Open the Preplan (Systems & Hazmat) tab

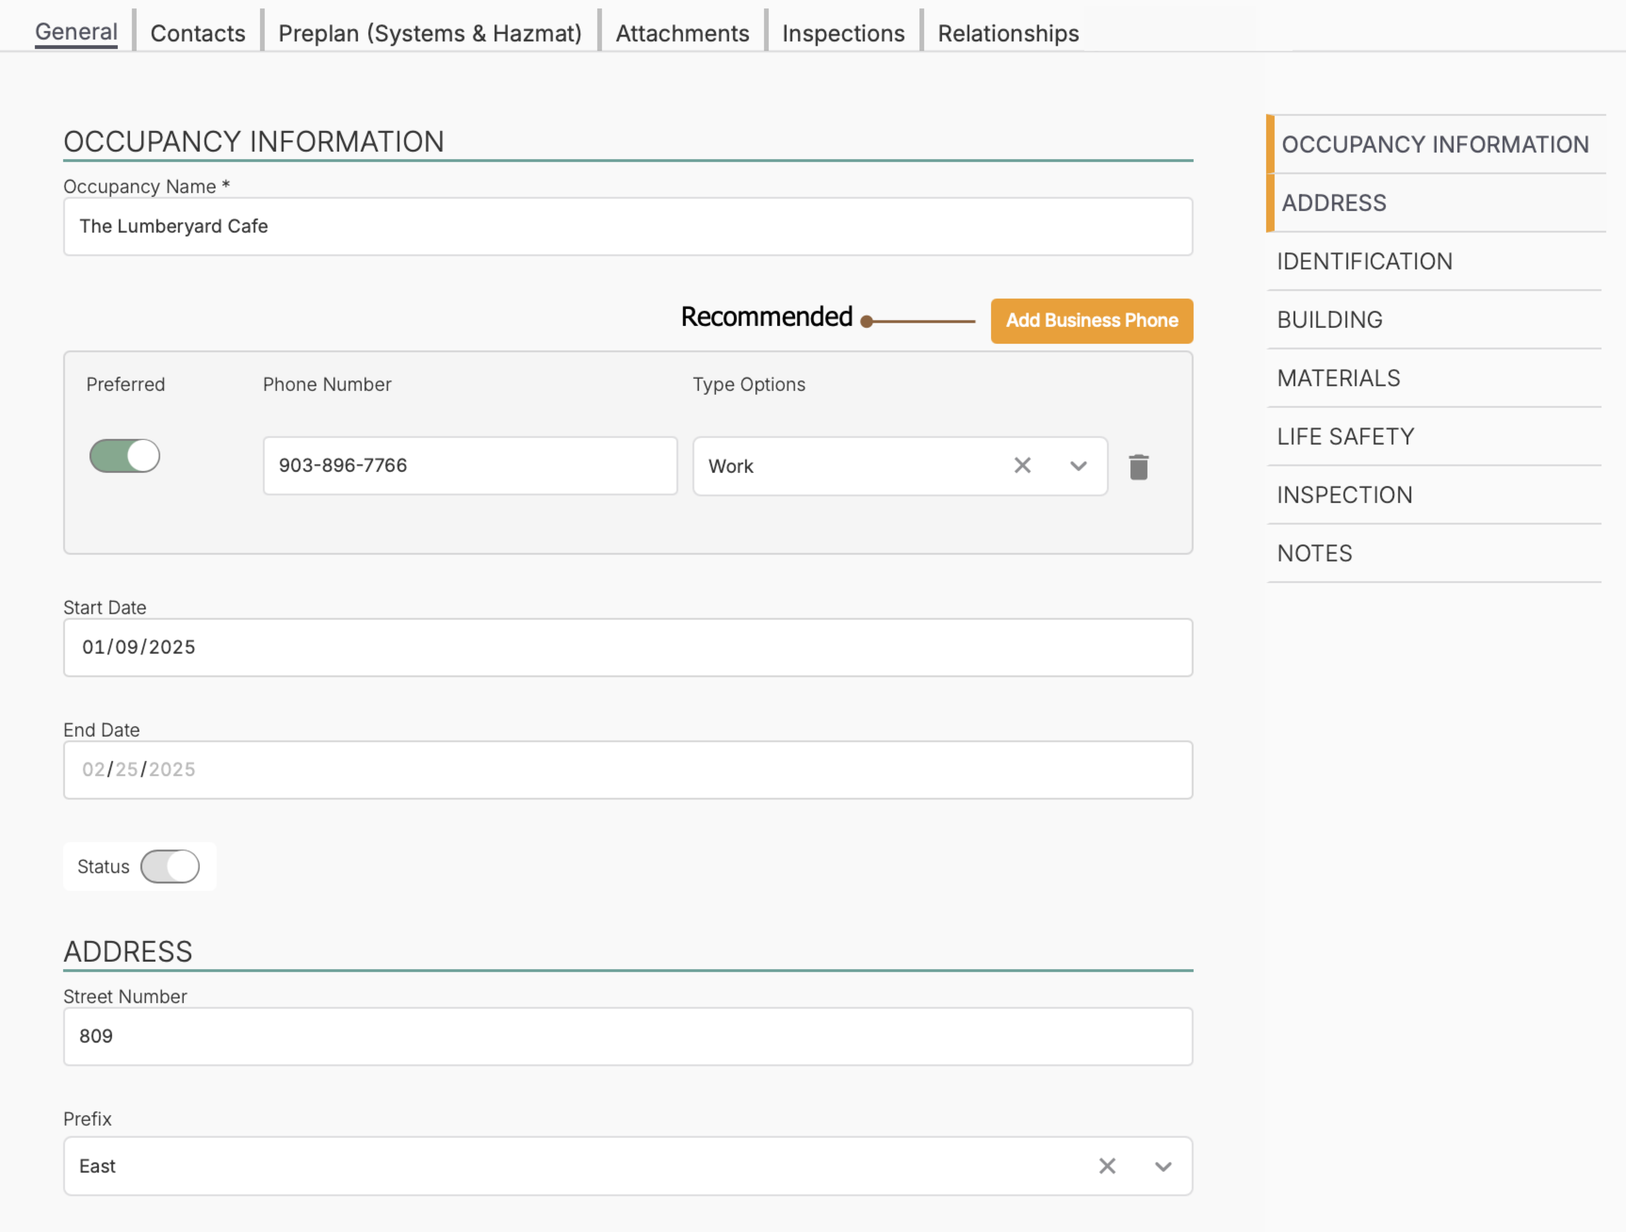coord(430,33)
